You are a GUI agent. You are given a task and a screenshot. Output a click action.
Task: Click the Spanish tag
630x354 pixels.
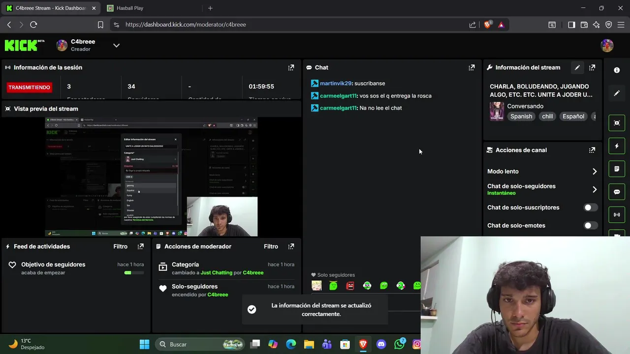pos(521,117)
